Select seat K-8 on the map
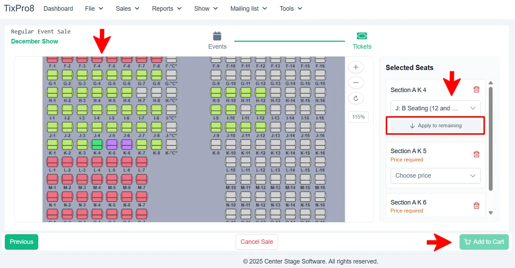Image resolution: width=515 pixels, height=268 pixels. click(156, 145)
